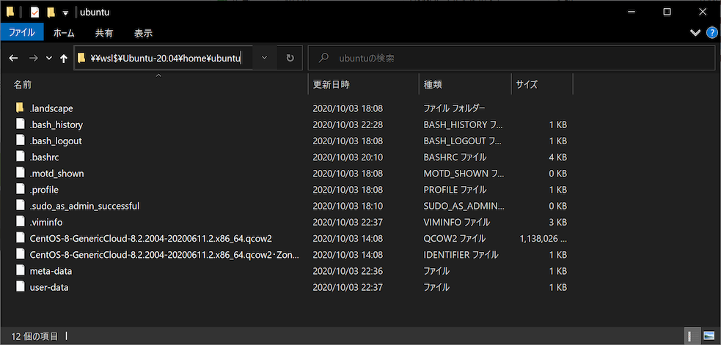Select the .landscape folder icon
The image size is (721, 345).
(20, 108)
